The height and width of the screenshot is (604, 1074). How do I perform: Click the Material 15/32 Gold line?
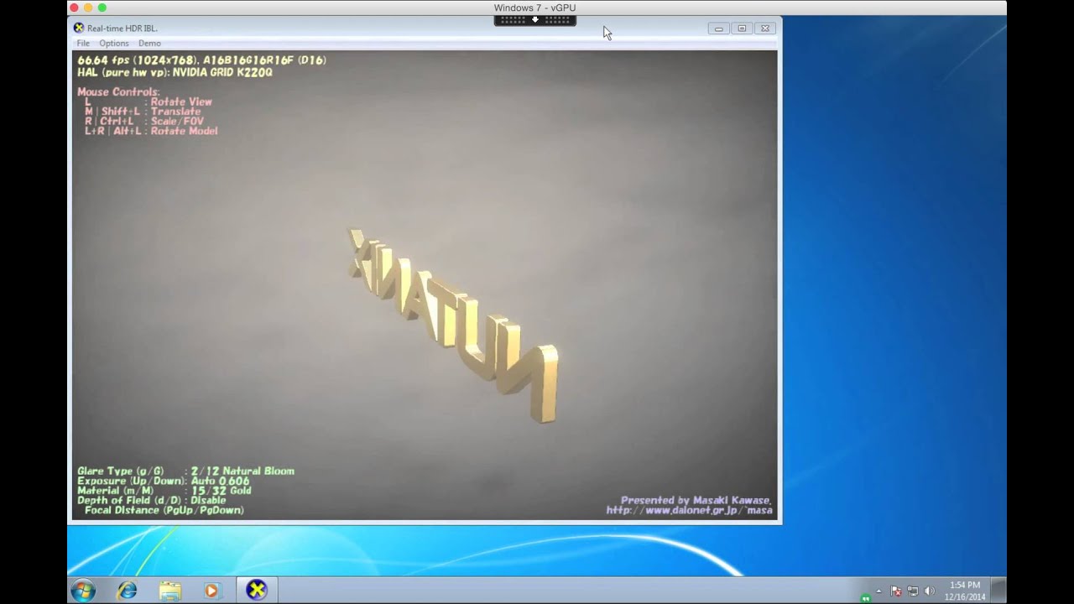[x=164, y=491]
